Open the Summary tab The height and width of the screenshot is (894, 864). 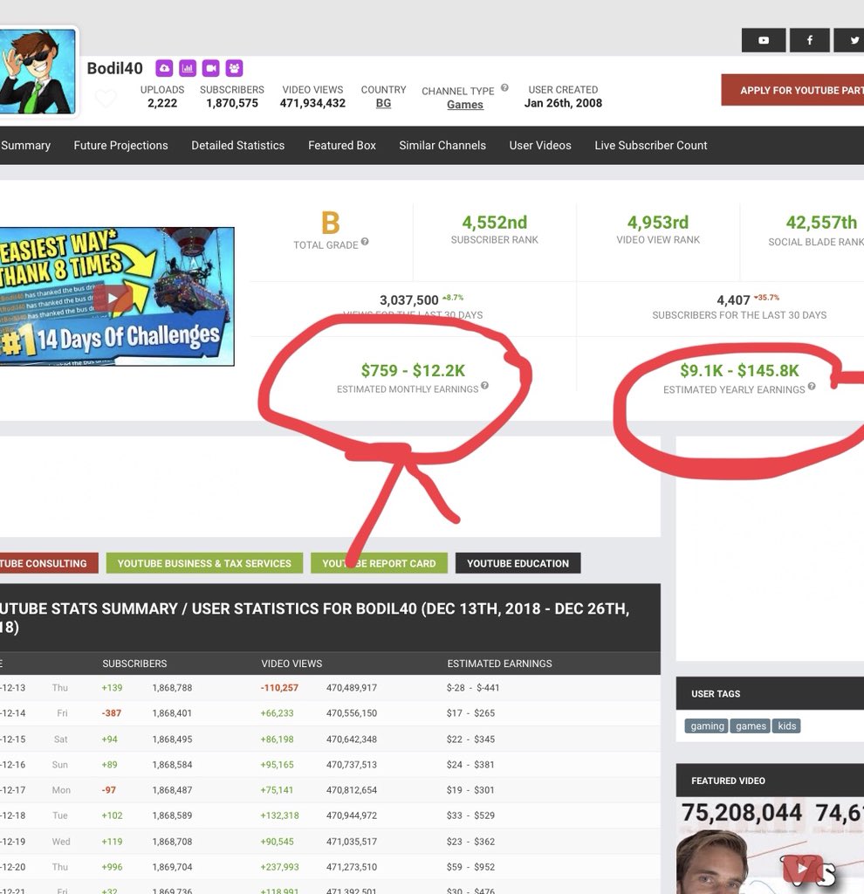tap(25, 146)
